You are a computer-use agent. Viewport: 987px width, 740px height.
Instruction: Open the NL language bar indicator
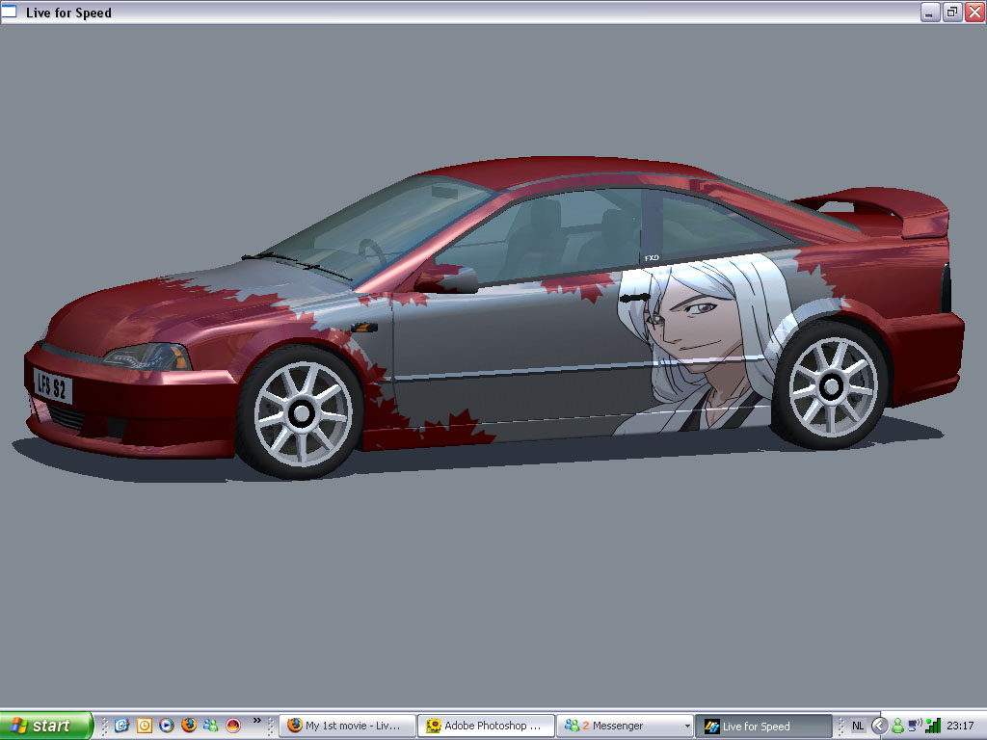click(x=857, y=726)
